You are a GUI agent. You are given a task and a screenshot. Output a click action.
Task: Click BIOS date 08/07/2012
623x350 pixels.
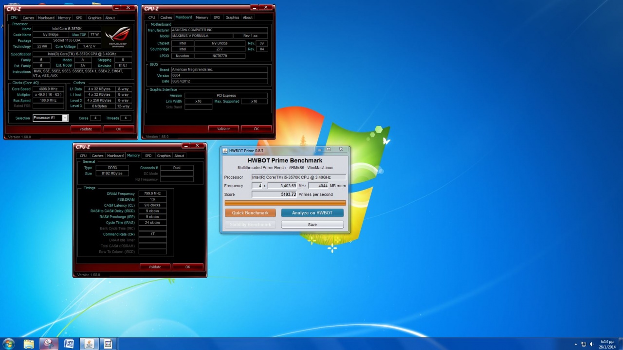coord(219,81)
